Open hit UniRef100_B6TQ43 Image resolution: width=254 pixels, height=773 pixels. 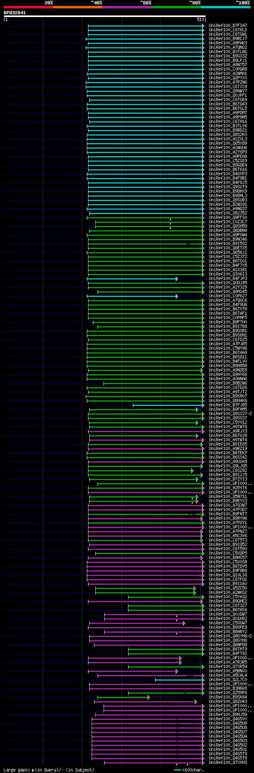[x=228, y=104]
